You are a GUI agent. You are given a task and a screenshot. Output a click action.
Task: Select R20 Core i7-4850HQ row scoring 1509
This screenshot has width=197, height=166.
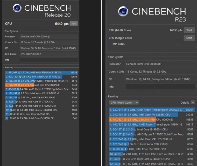tap(41, 110)
